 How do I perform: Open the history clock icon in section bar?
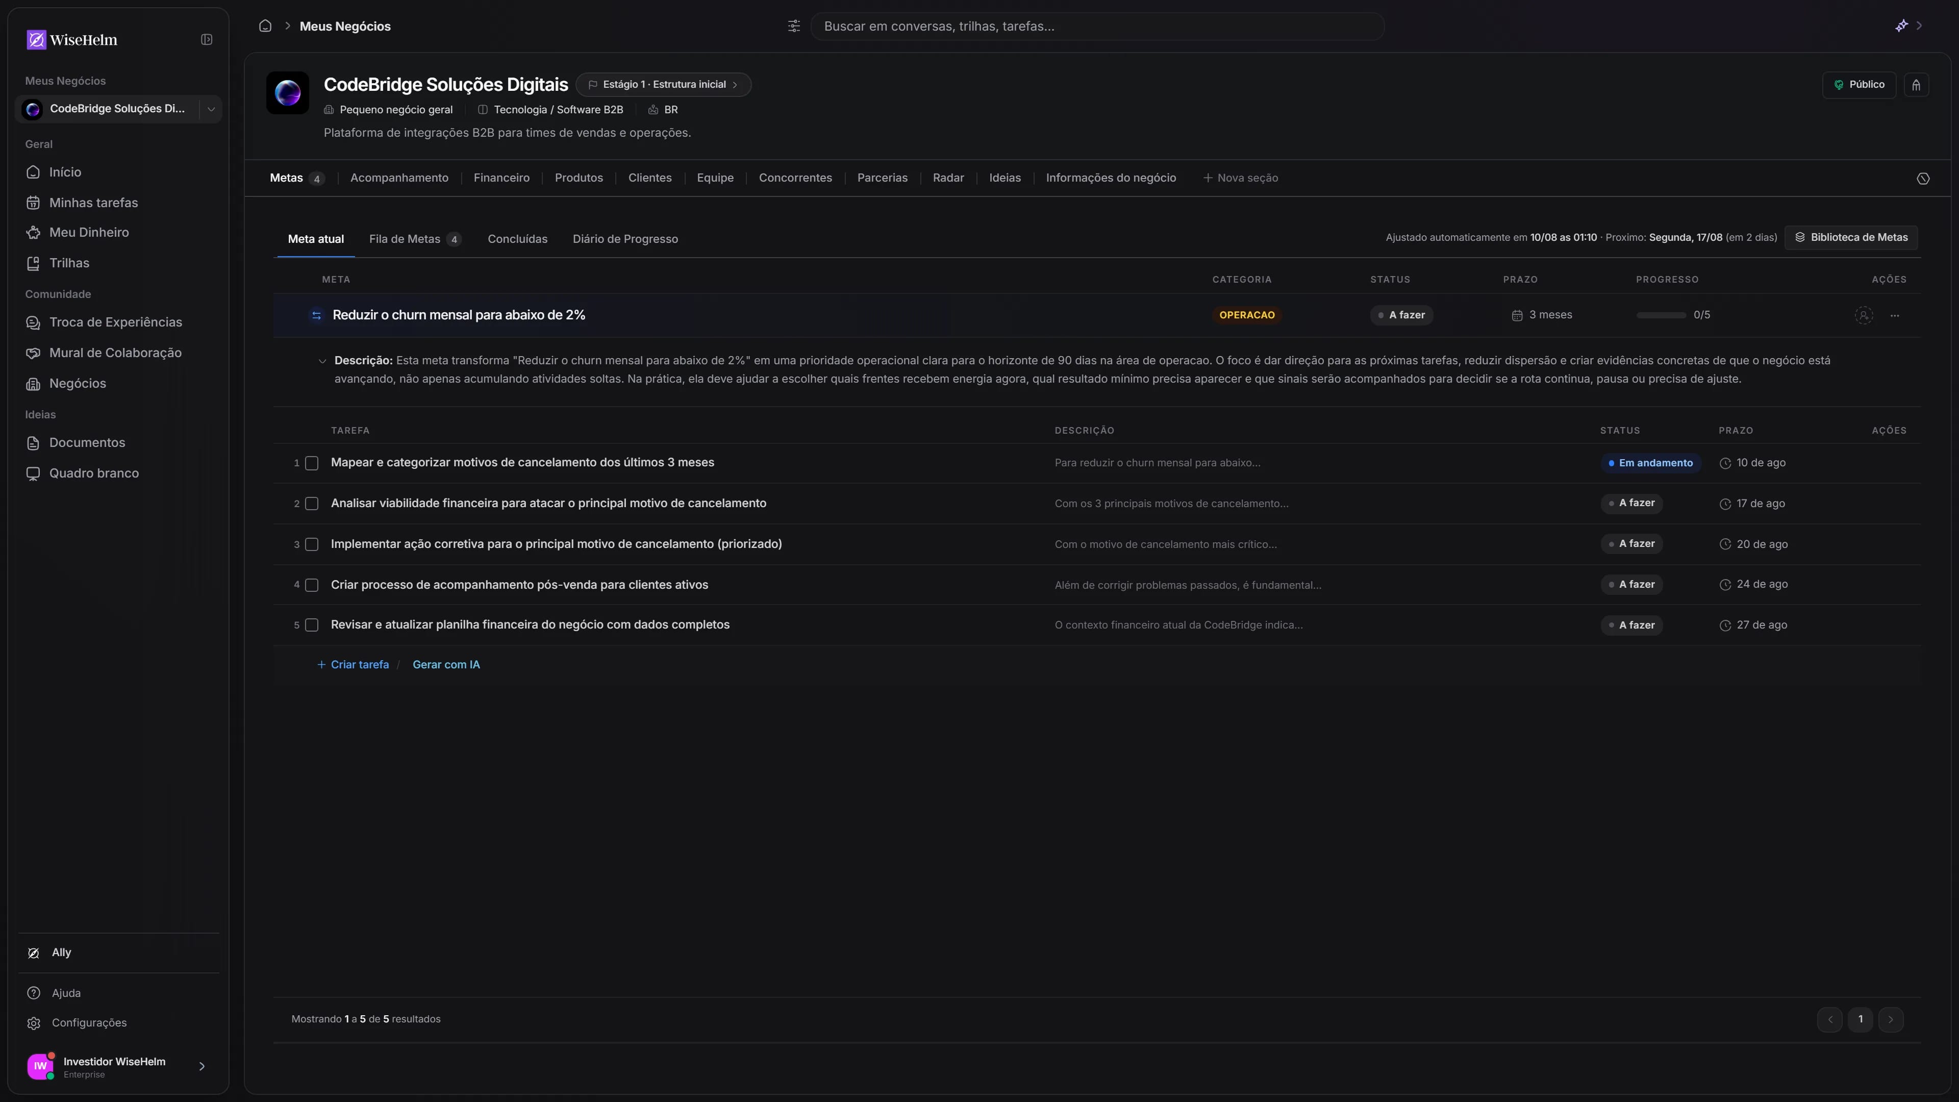(x=1923, y=179)
